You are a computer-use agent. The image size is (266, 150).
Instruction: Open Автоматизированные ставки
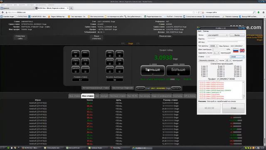point(96,88)
